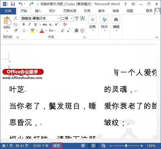Viewport: 161px width, 149px height.
Task: Switch to Print Layout view
Action: coord(93,146)
